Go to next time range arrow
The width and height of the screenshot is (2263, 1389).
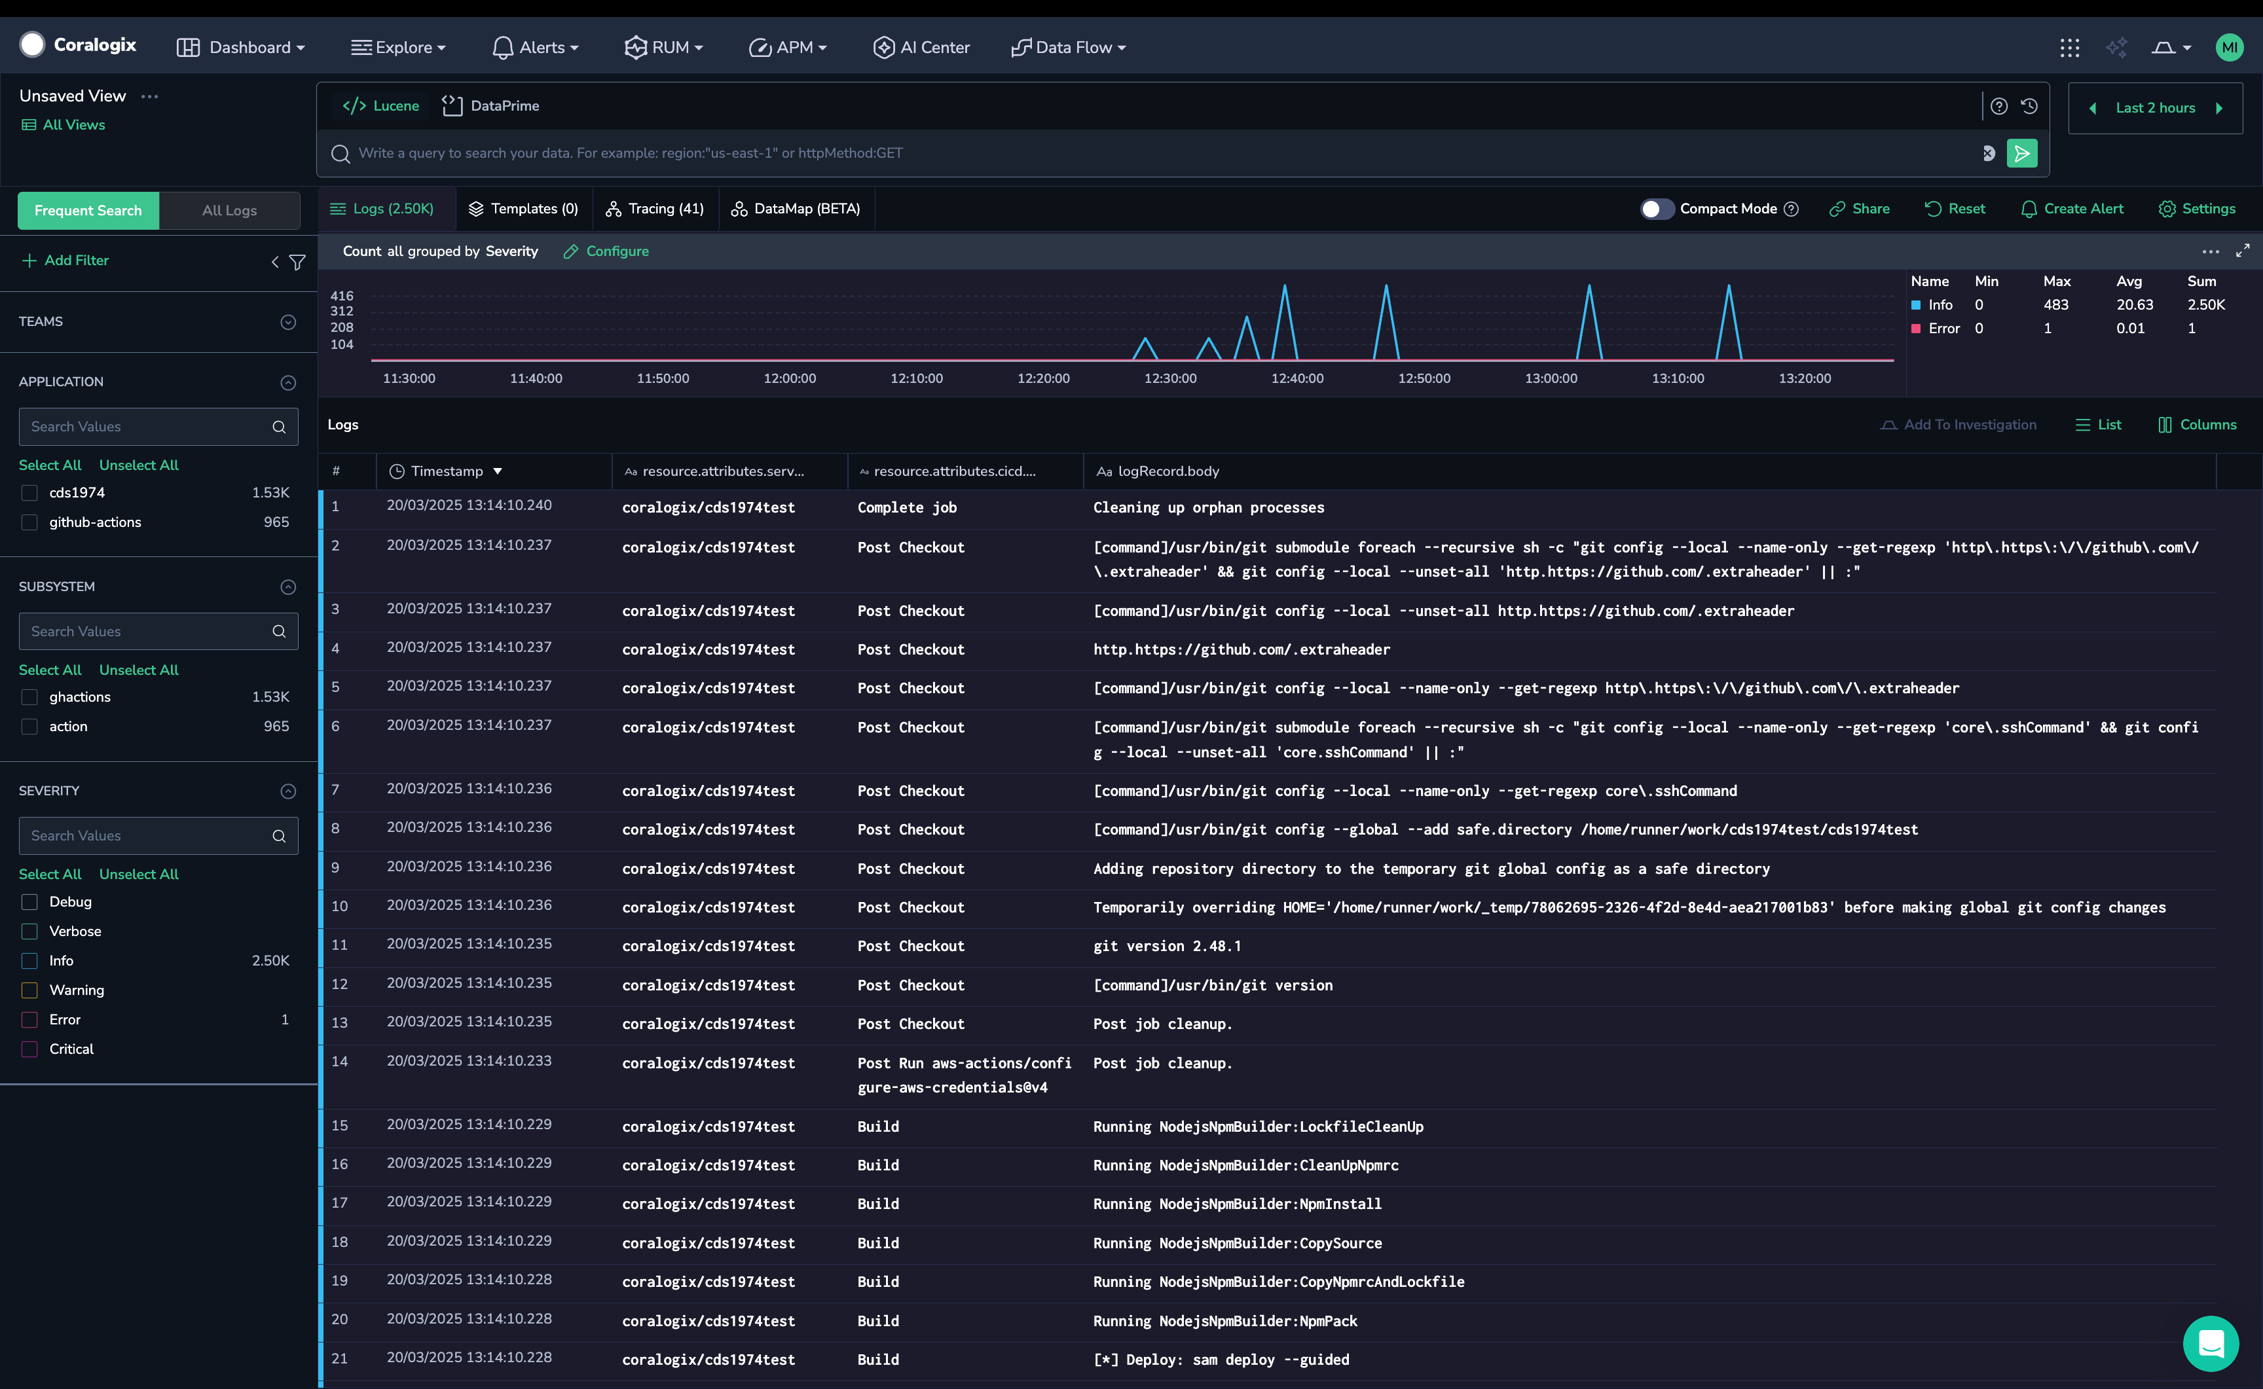tap(2220, 109)
